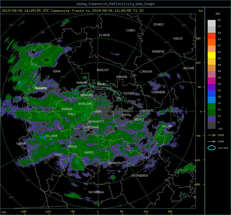Image resolution: width=231 pixels, height=215 pixels.
Task: Click the RAMDURG label
Action: [x=82, y=83]
